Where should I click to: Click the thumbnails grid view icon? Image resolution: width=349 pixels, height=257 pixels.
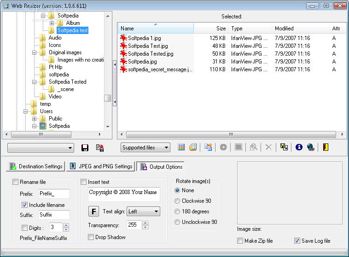[181, 147]
